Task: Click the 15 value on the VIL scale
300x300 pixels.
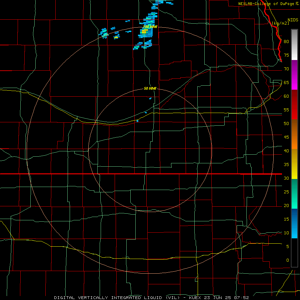Action: point(286,219)
